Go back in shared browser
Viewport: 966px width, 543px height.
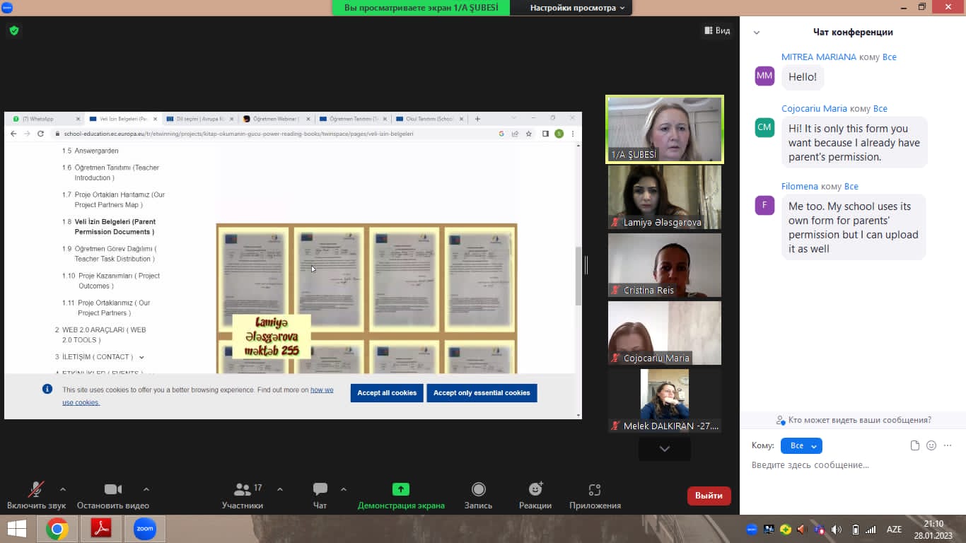(13, 134)
